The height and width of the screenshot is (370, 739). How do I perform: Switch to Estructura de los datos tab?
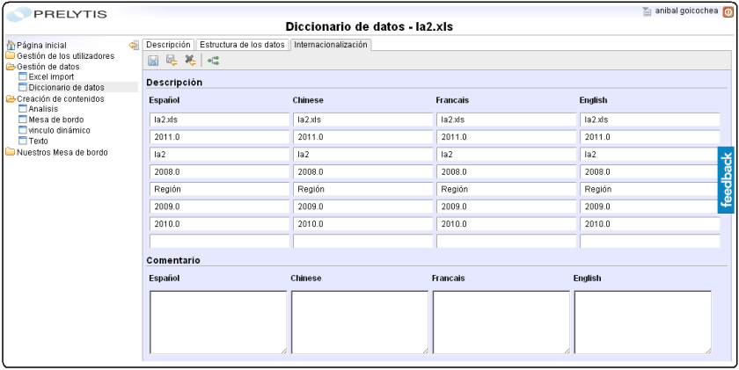point(242,45)
